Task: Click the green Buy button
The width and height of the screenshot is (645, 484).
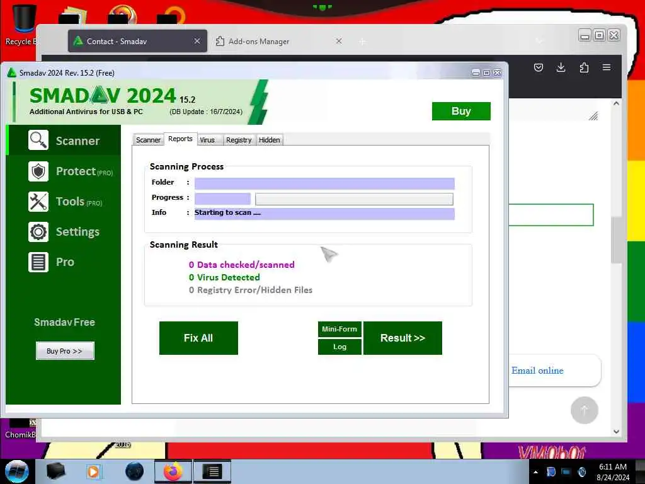Action: pos(461,111)
